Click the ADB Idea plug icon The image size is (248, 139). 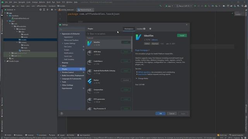(x=90, y=53)
